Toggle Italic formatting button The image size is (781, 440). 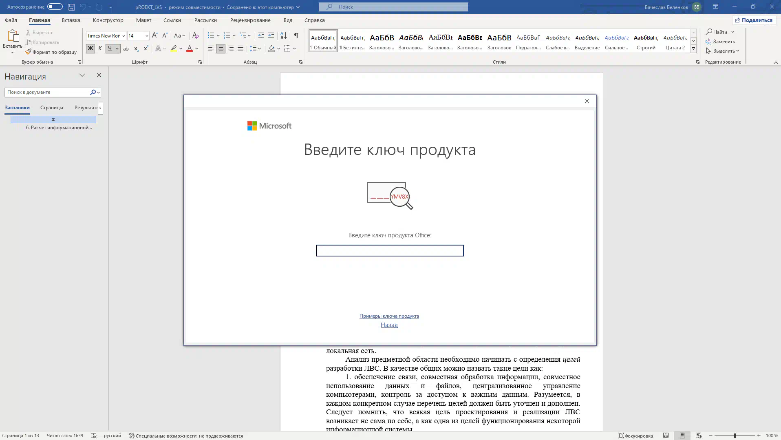coord(100,49)
